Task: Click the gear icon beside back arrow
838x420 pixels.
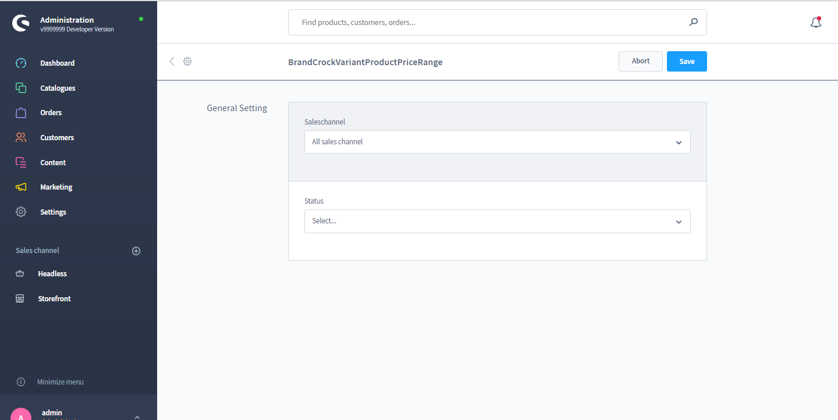Action: pyautogui.click(x=187, y=61)
